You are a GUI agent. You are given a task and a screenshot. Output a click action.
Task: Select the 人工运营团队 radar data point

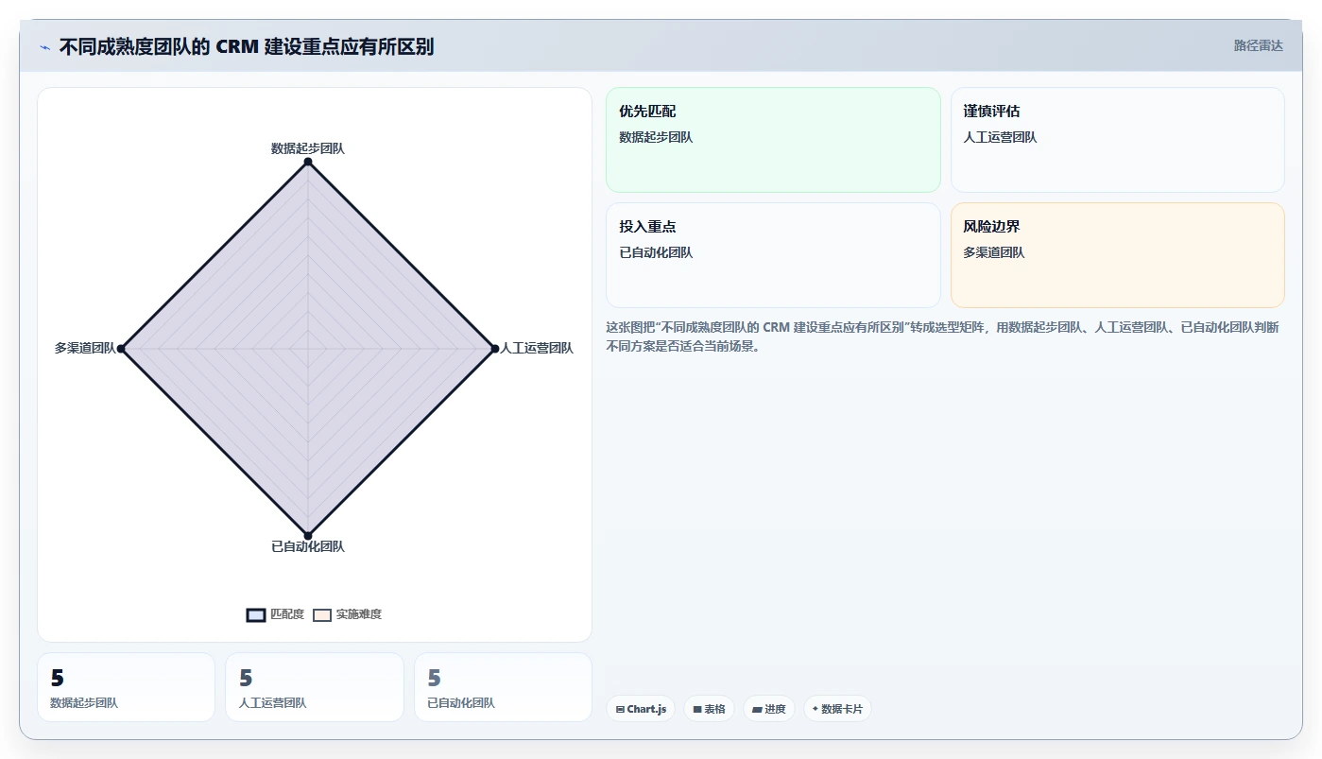pos(494,349)
